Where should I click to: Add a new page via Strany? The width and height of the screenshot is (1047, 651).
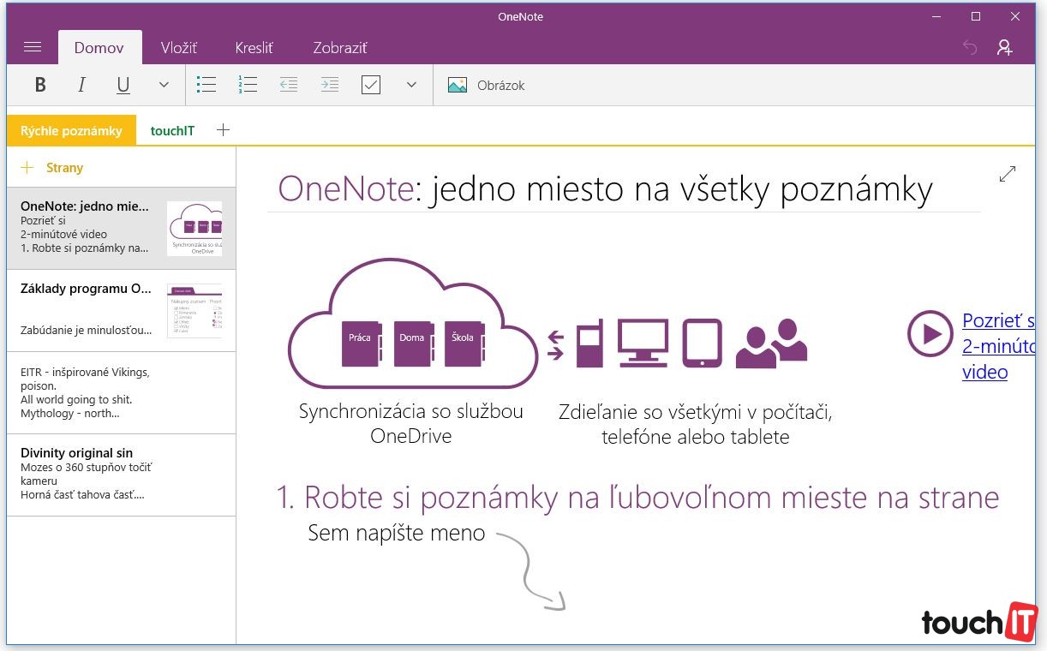coord(53,168)
